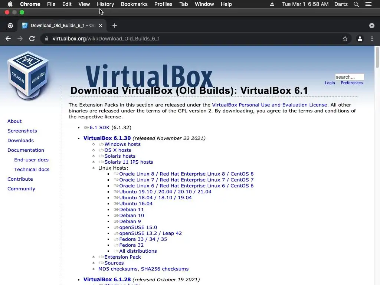Screen dimensions: 380x285
Task: Close the Download_Old_Builds_6_1 tab
Action: point(101,26)
